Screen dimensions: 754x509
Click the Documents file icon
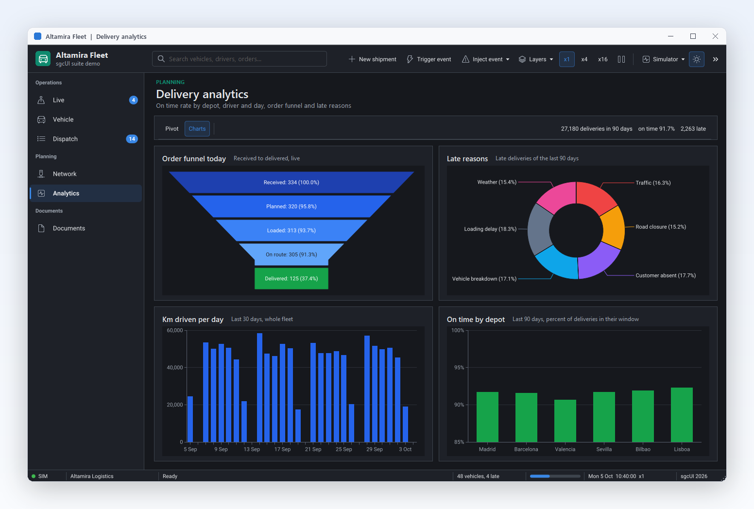point(41,228)
